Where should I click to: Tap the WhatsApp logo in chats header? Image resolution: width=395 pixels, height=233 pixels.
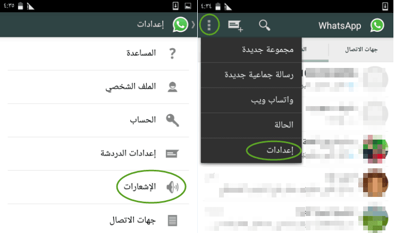[377, 25]
